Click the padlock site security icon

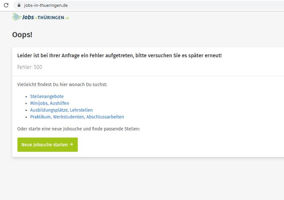pyautogui.click(x=18, y=5)
